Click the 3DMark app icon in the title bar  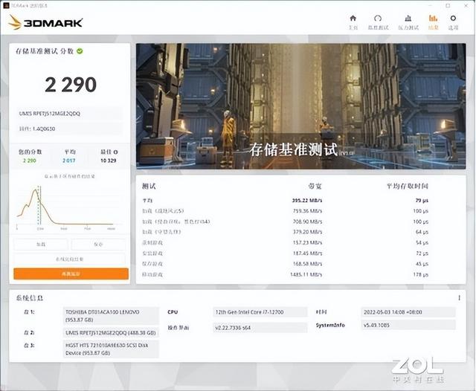click(x=6, y=5)
